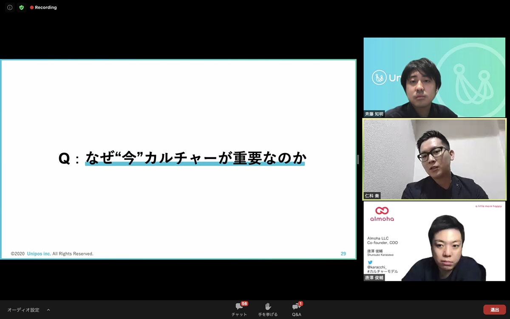This screenshot has width=510, height=319.
Task: Click the Twitter bird icon
Action: click(x=370, y=262)
